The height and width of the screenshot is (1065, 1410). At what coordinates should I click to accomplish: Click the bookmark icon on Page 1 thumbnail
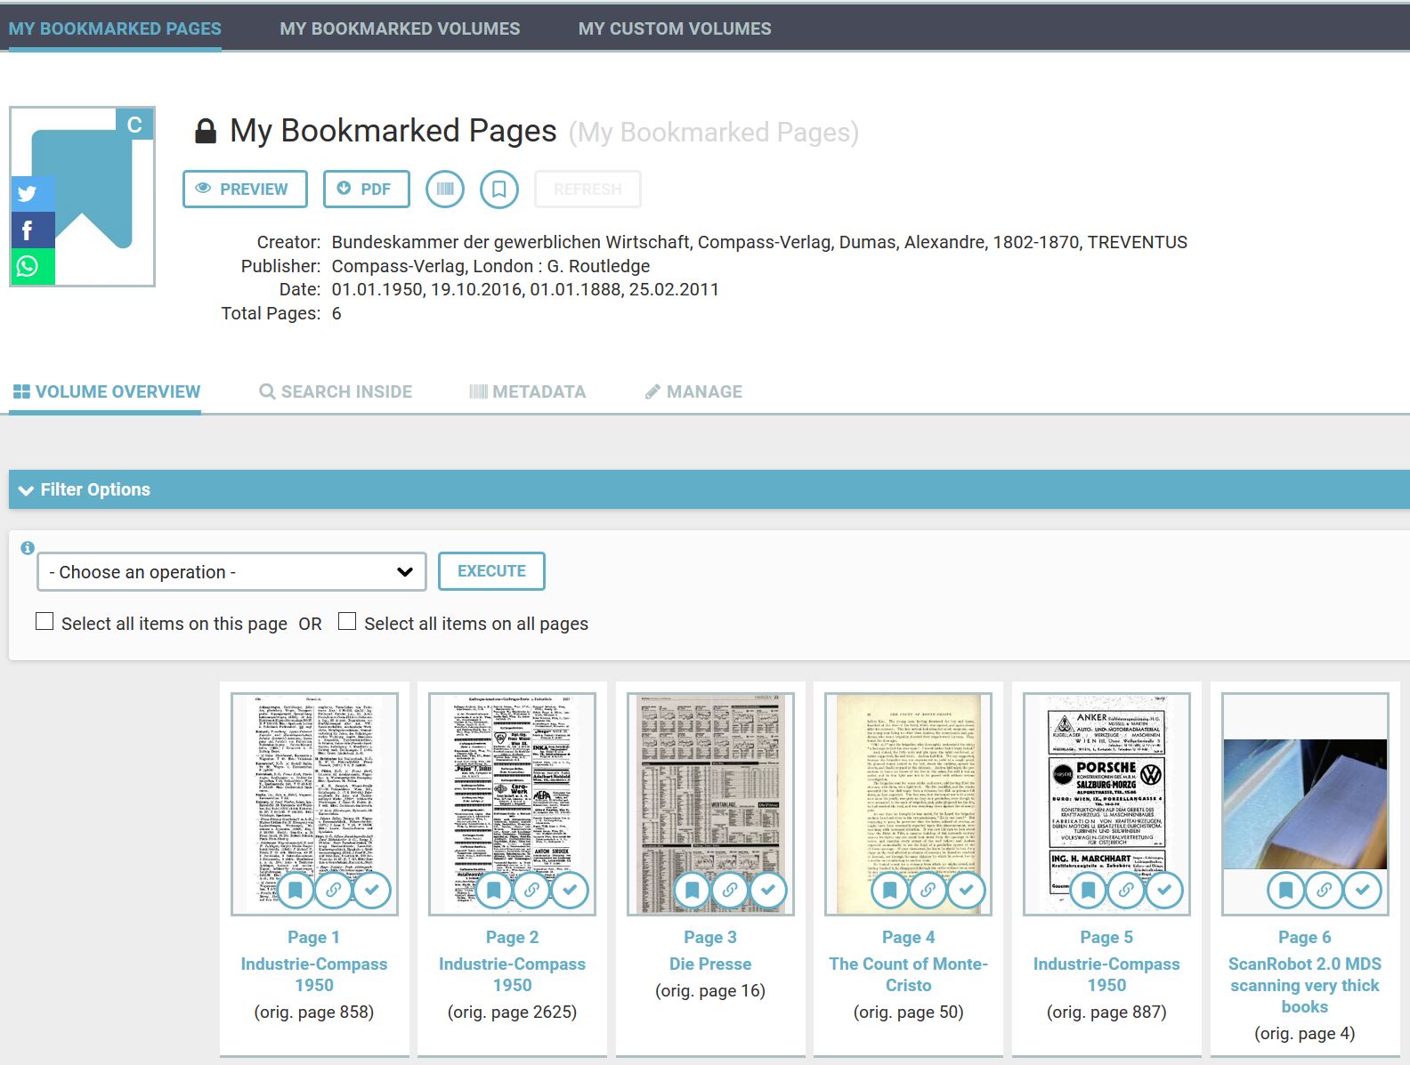pyautogui.click(x=296, y=890)
